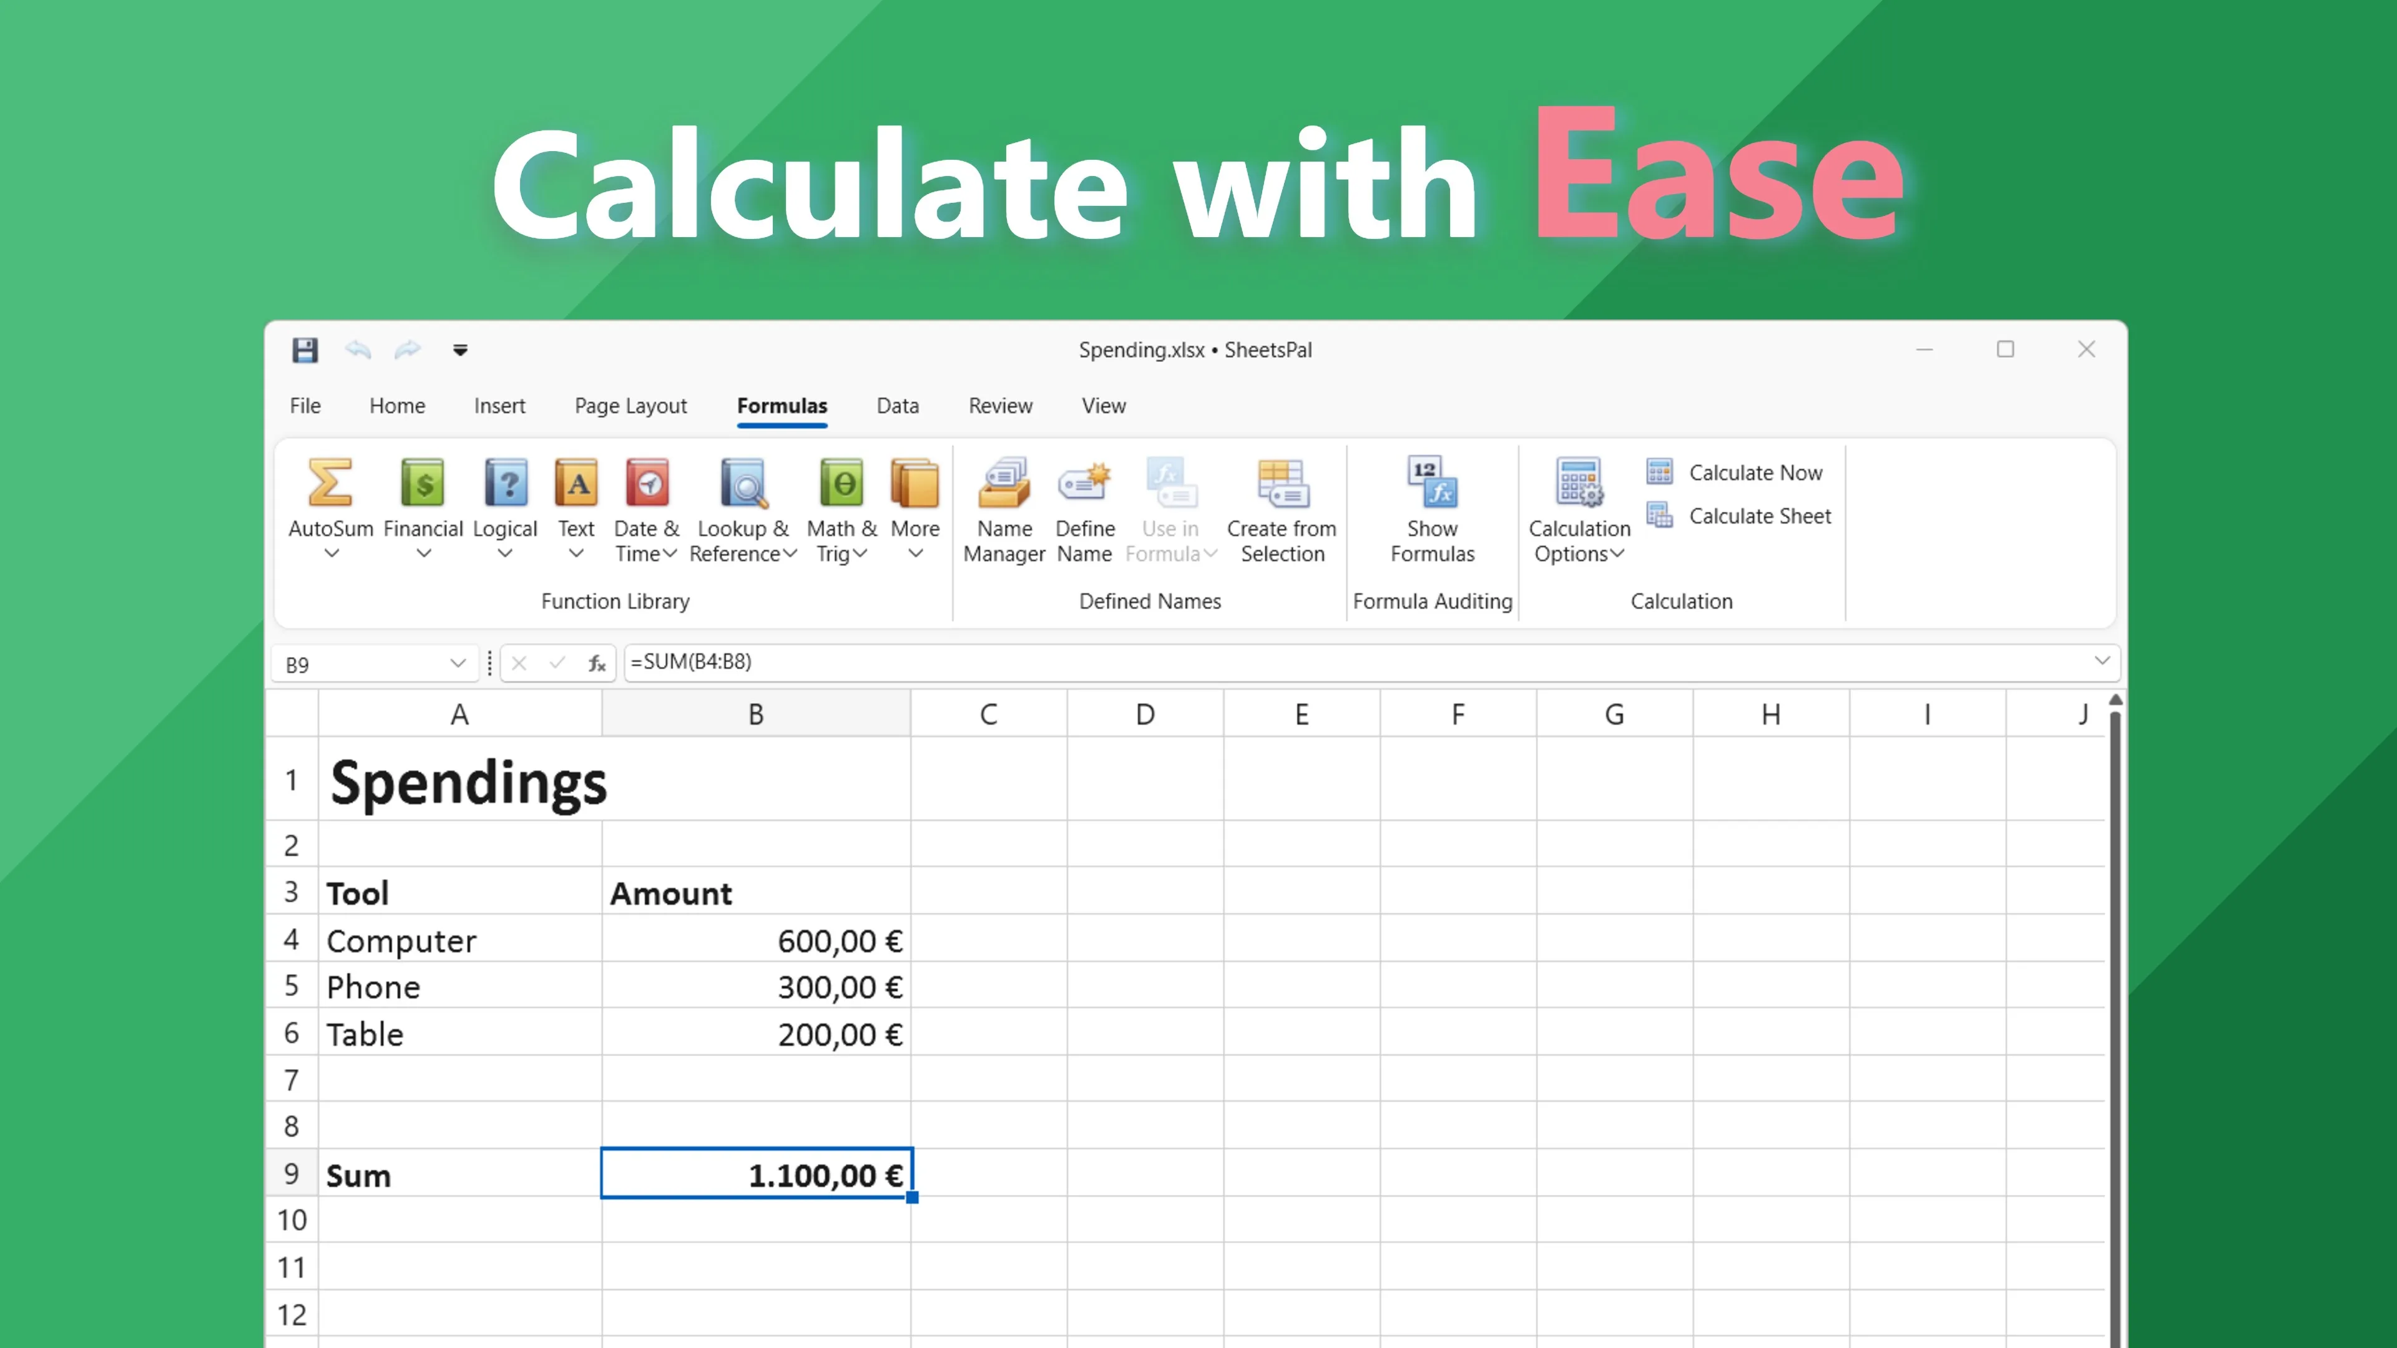Screen dimensions: 2397x1348
Task: Switch to the Review tab
Action: tap(1000, 406)
